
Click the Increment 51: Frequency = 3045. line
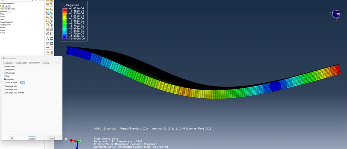point(119,141)
